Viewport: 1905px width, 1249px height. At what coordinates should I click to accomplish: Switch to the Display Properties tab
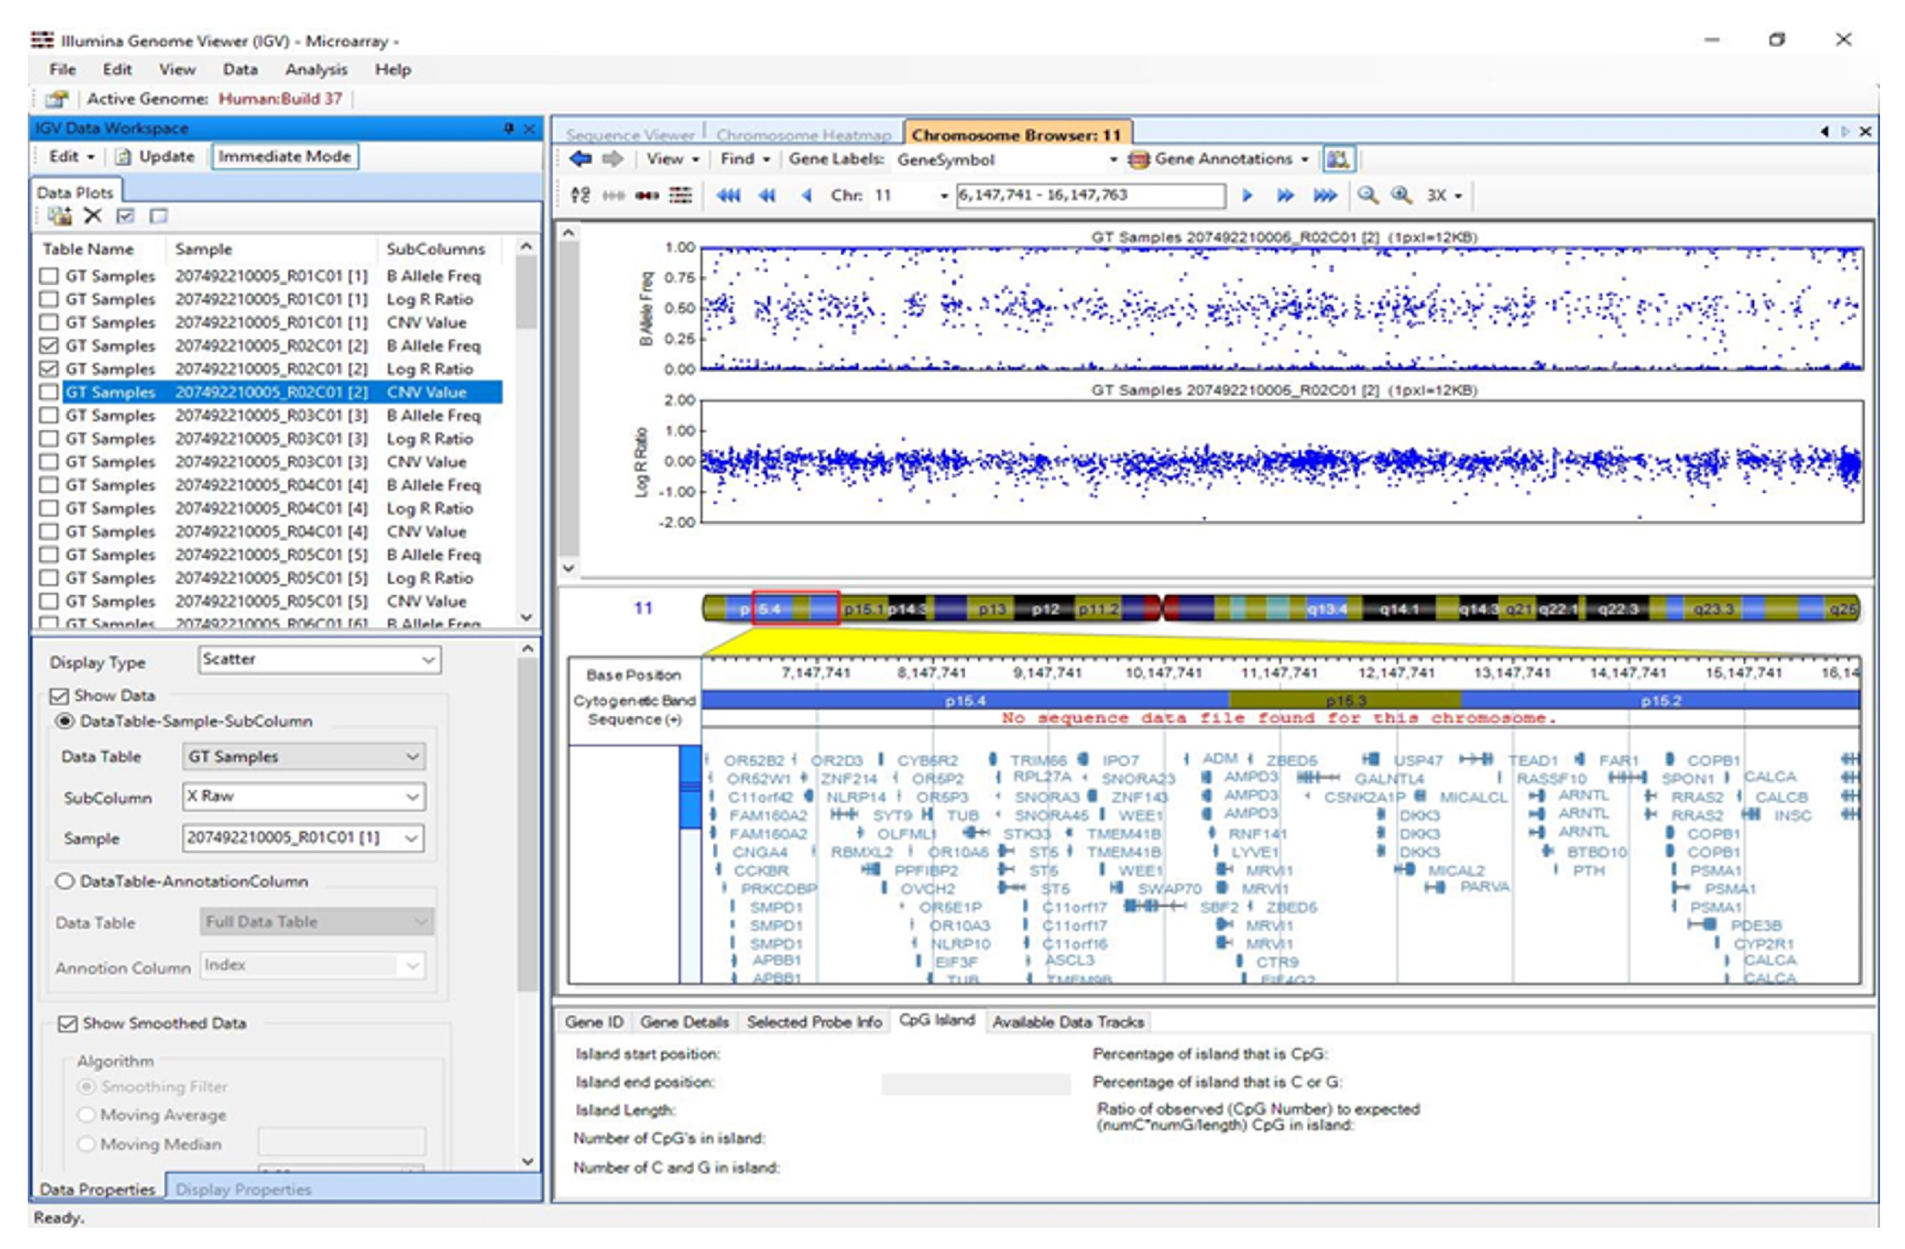point(243,1190)
